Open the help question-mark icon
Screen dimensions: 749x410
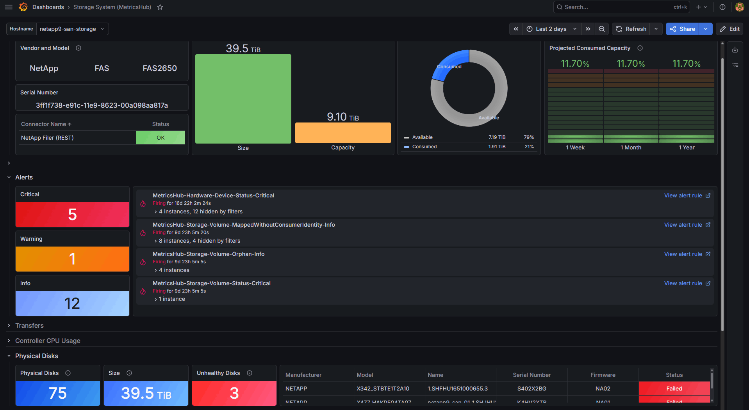(x=722, y=7)
